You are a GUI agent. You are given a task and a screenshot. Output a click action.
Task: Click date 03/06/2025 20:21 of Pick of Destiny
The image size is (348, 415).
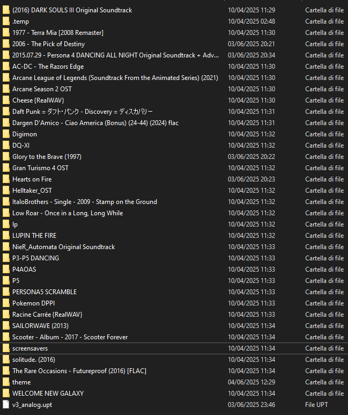coord(251,44)
